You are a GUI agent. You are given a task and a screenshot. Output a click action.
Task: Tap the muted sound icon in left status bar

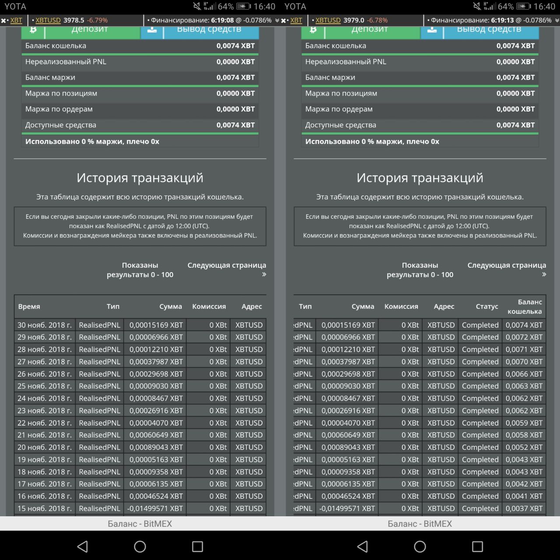click(x=197, y=7)
